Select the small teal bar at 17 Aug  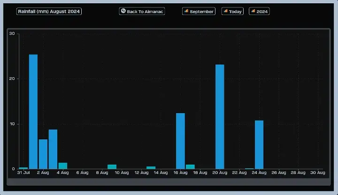[x=190, y=166]
